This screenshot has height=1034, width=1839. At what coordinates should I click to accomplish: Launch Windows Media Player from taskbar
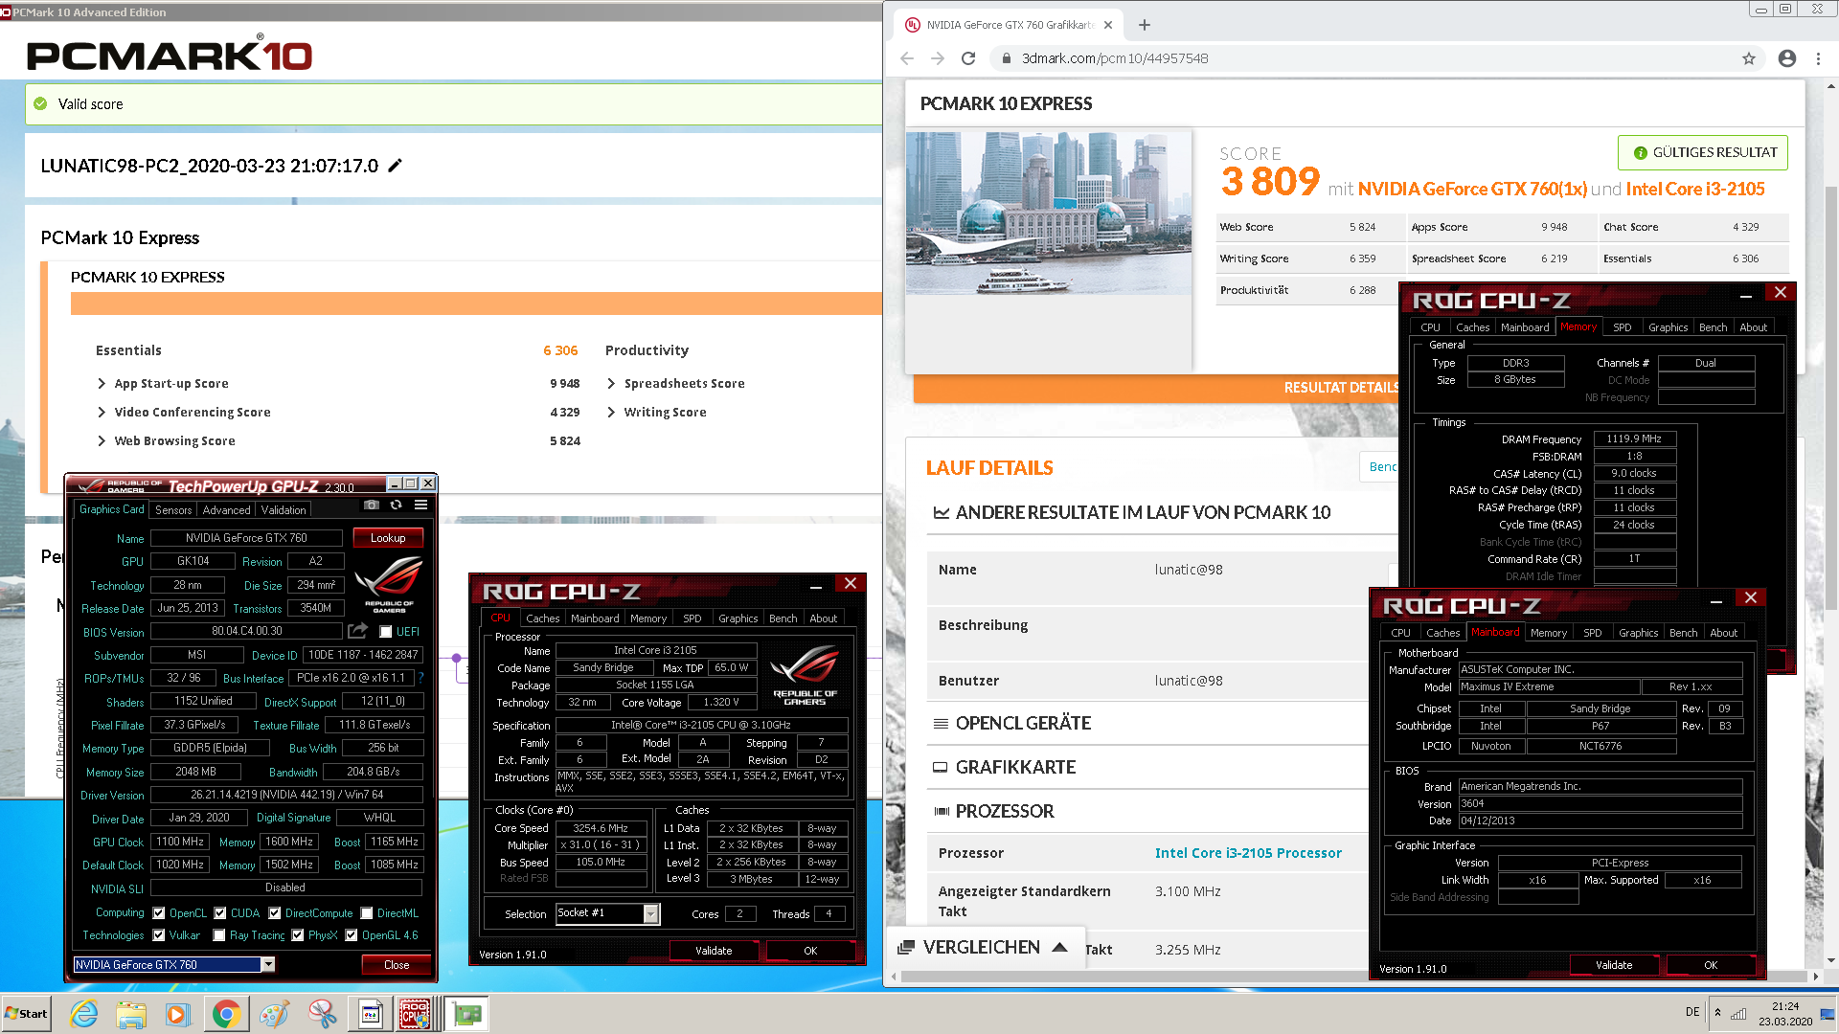pyautogui.click(x=178, y=1014)
